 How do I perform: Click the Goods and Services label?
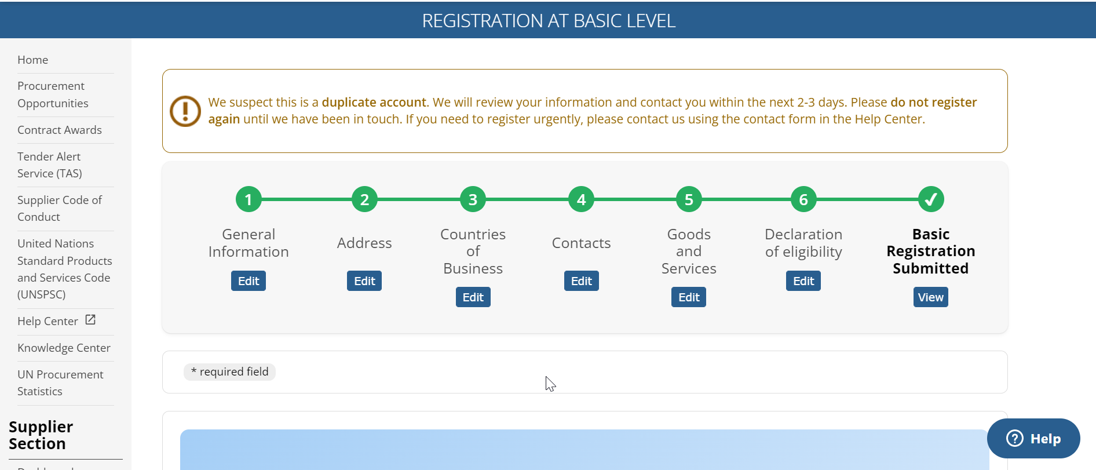(x=689, y=251)
